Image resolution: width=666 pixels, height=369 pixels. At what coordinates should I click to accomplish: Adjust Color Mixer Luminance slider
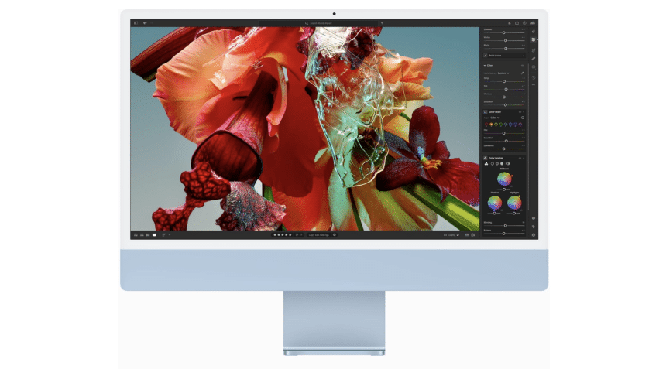503,149
